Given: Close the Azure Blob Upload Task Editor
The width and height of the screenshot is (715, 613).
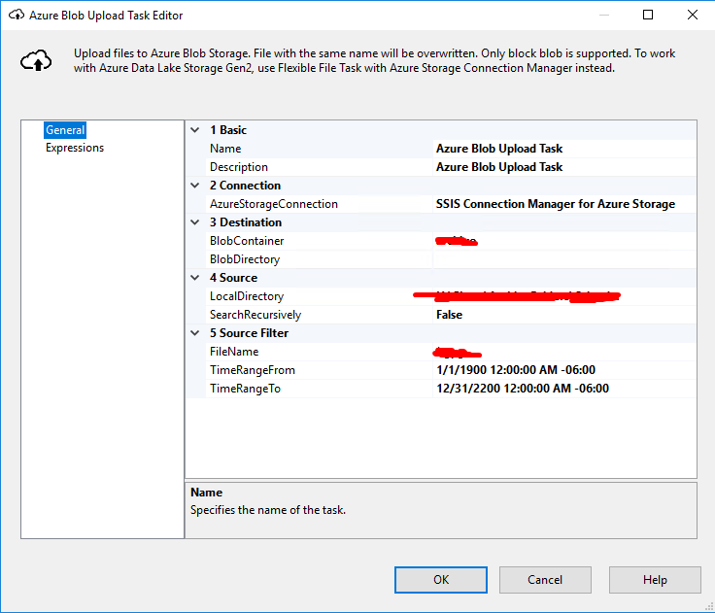Looking at the screenshot, I should (693, 15).
